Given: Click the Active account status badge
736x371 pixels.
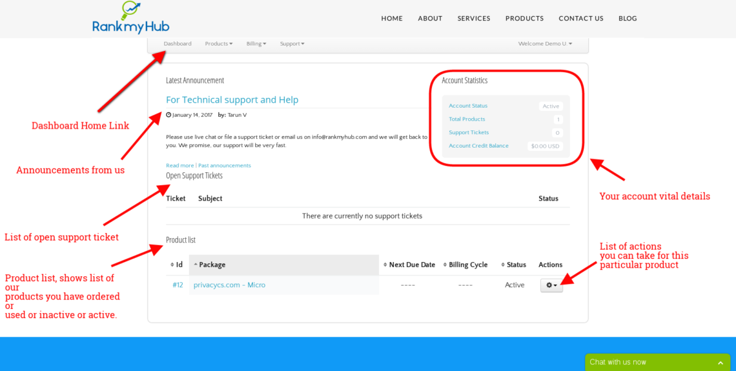Looking at the screenshot, I should 551,106.
